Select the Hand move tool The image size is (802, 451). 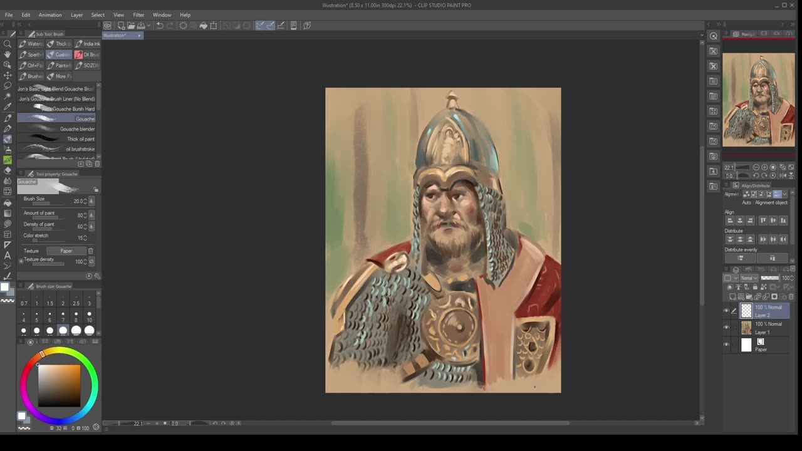click(8, 54)
